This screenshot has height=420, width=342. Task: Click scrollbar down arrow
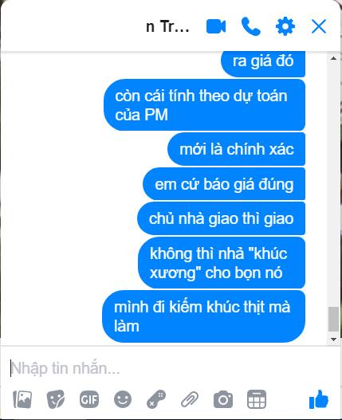pyautogui.click(x=333, y=339)
